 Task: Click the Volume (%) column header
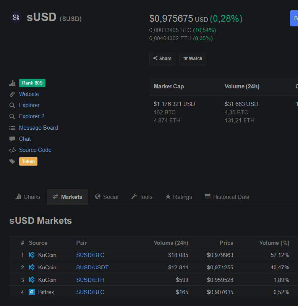click(x=274, y=243)
